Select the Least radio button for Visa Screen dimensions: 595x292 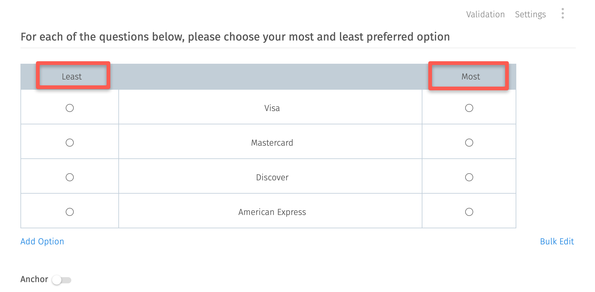(70, 108)
